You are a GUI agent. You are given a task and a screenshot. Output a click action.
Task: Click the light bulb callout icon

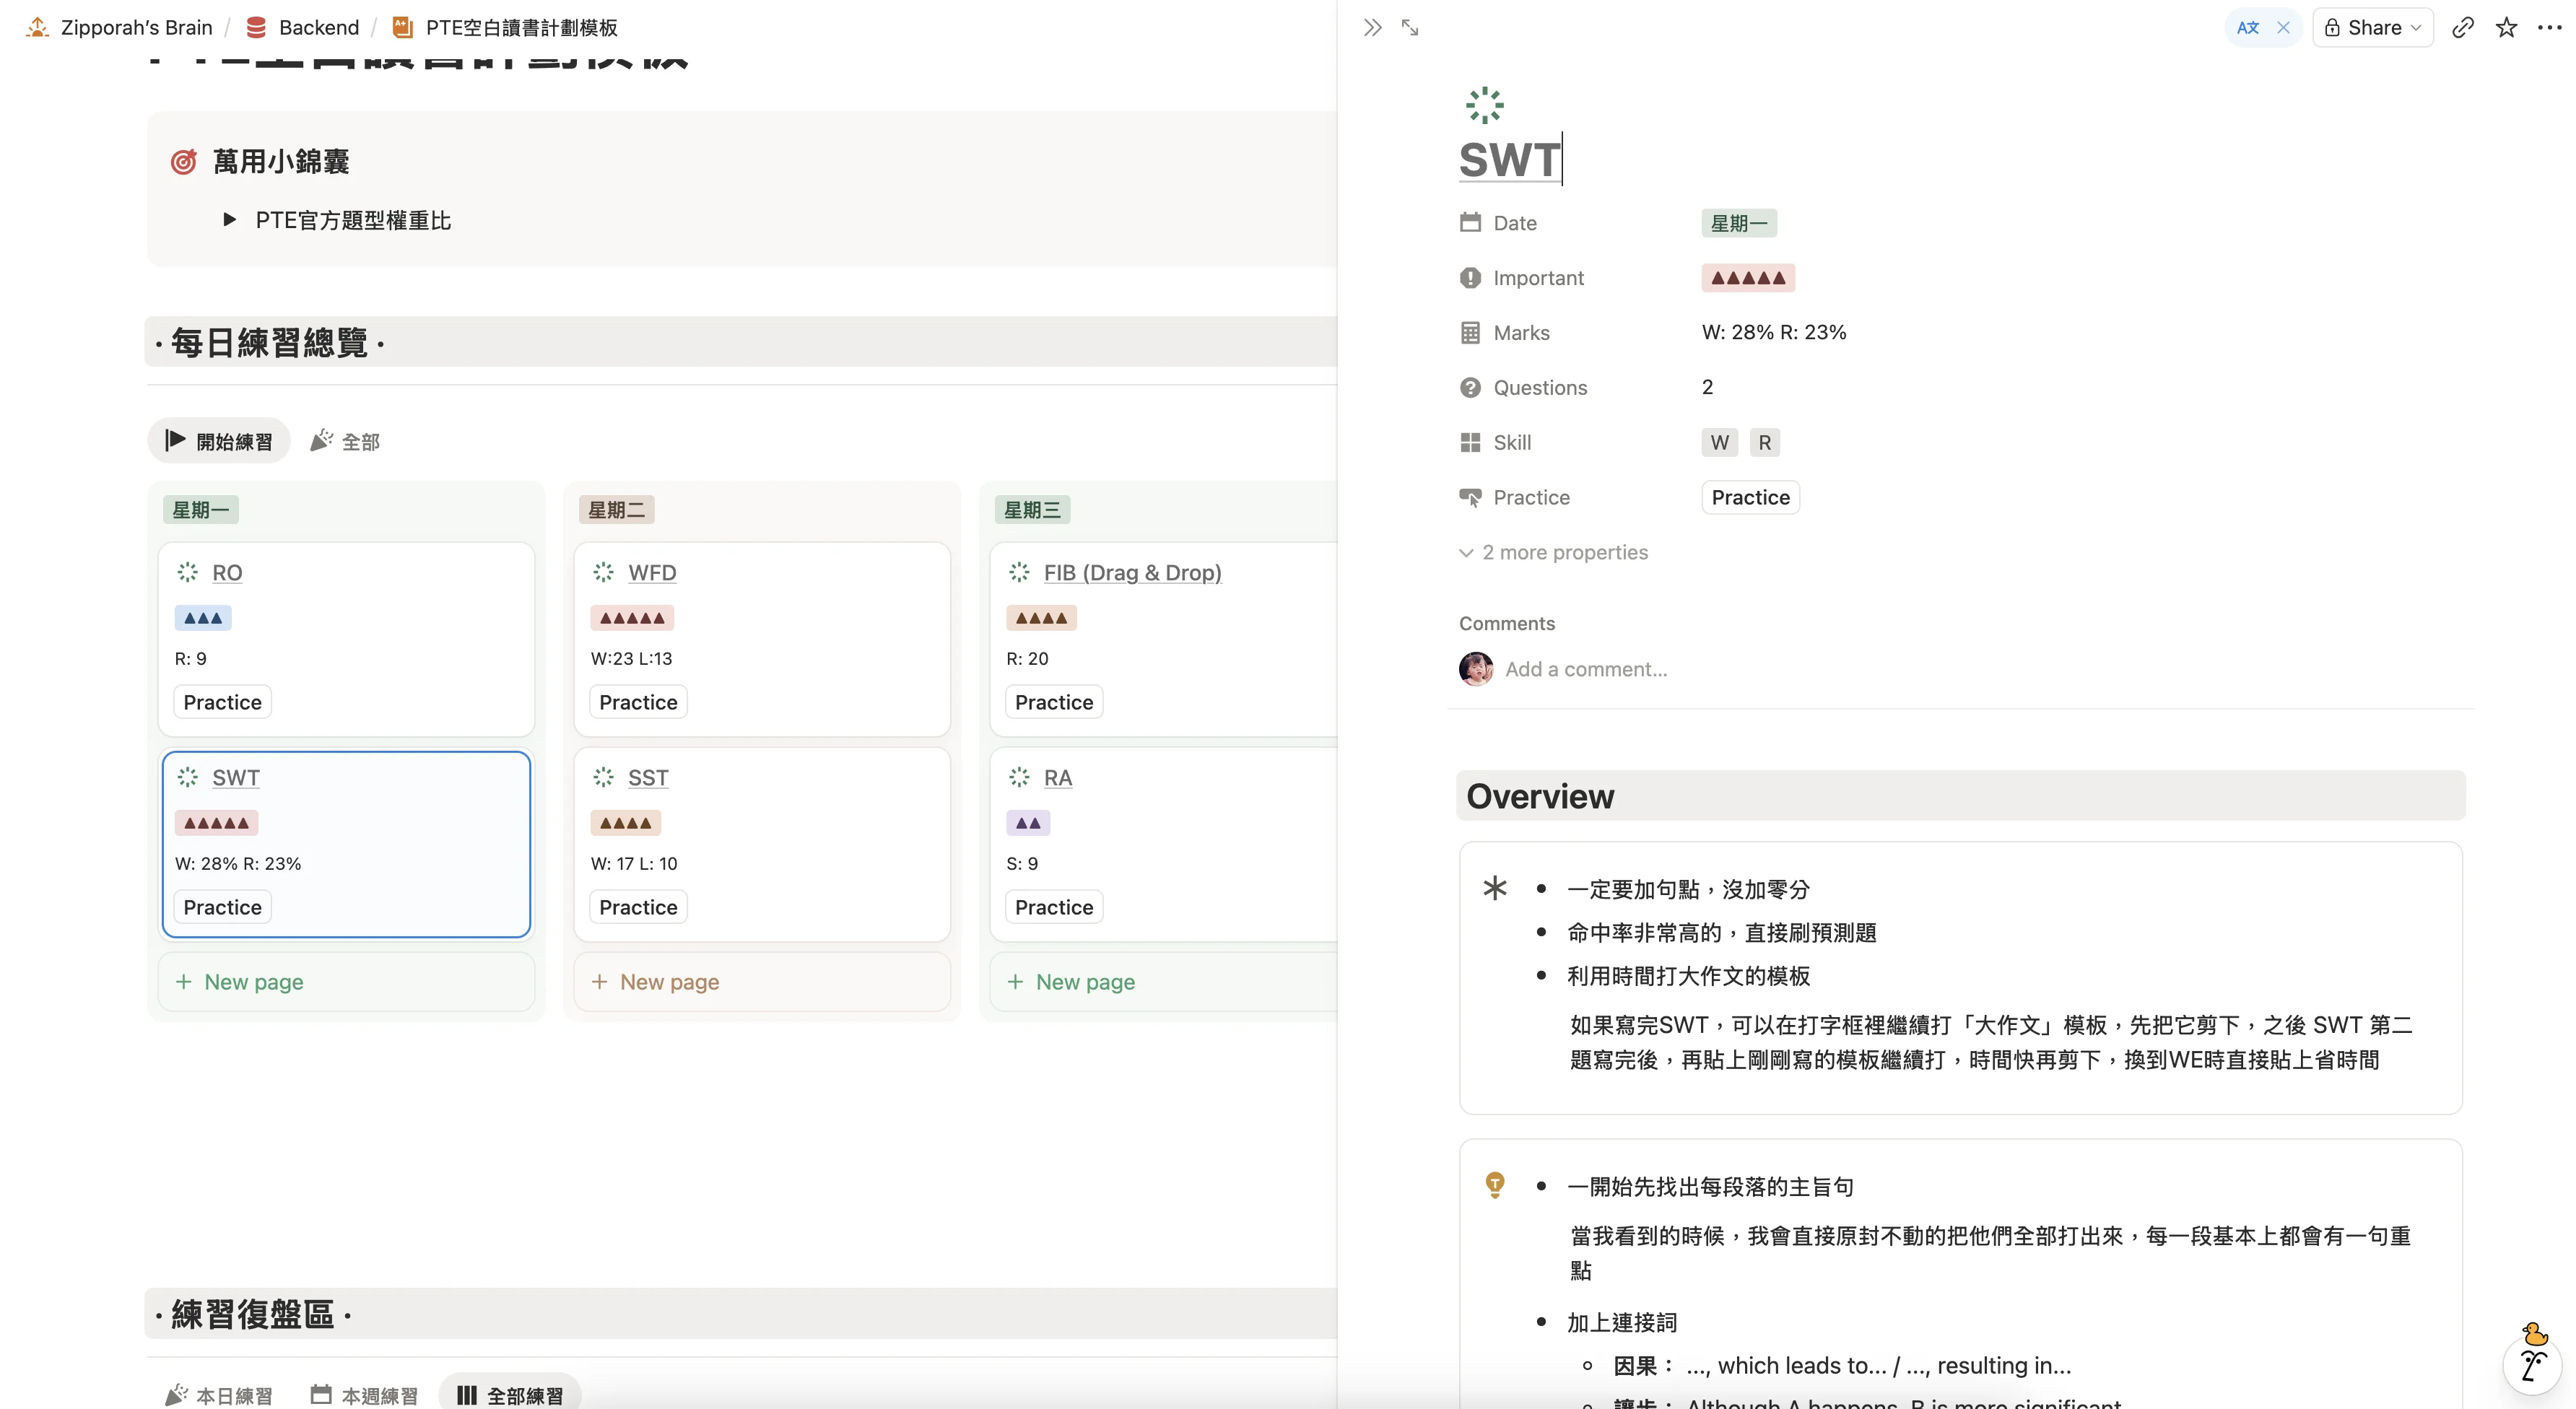click(x=1495, y=1186)
